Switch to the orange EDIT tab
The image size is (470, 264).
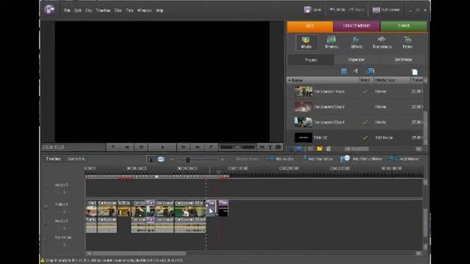click(x=310, y=26)
